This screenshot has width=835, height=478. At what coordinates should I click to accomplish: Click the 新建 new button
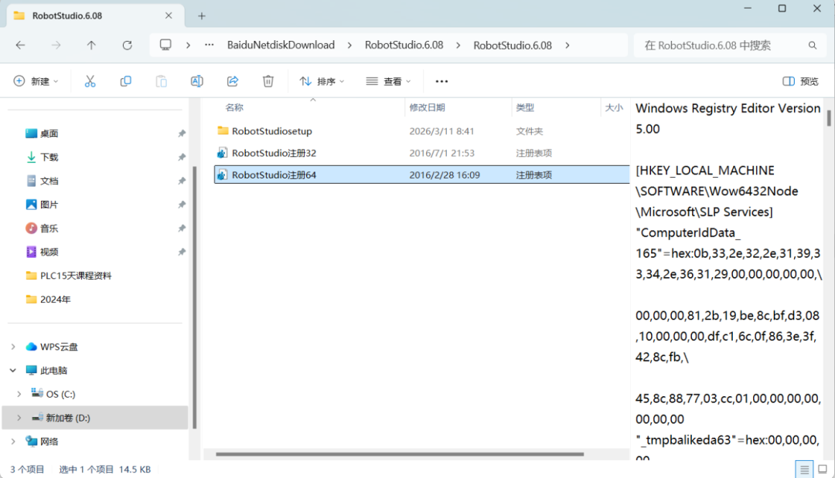click(x=35, y=81)
